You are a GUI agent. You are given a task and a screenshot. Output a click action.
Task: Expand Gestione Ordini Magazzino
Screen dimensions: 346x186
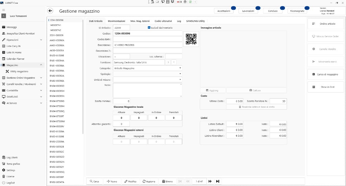pos(41,78)
